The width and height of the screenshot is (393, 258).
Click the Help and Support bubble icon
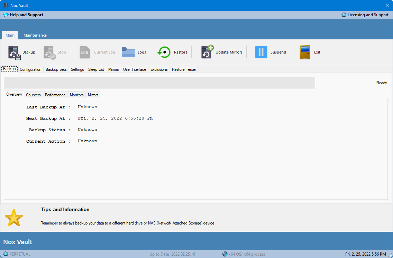(6, 15)
